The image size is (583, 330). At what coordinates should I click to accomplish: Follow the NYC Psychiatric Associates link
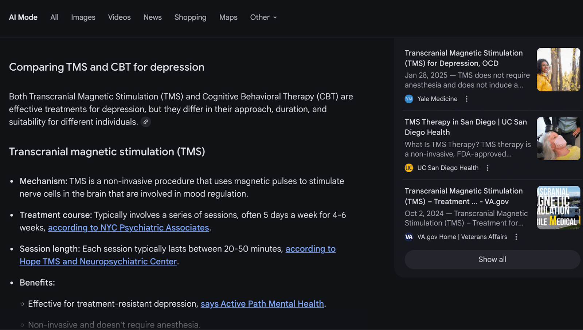tap(129, 228)
